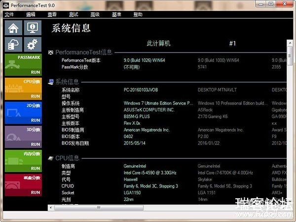Screen dimensions: 296x222
Task: Open the 编辑 menu
Action: pyautogui.click(x=31, y=14)
